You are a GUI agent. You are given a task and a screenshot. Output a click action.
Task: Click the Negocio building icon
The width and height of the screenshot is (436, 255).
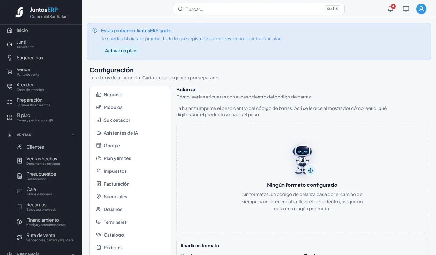click(99, 95)
